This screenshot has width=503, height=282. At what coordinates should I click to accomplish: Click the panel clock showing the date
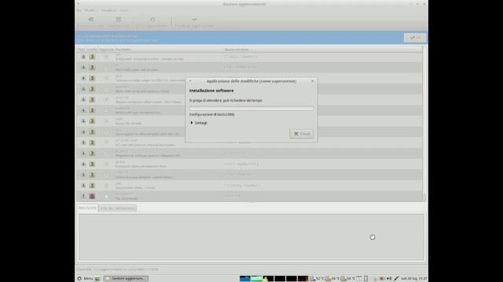414,279
